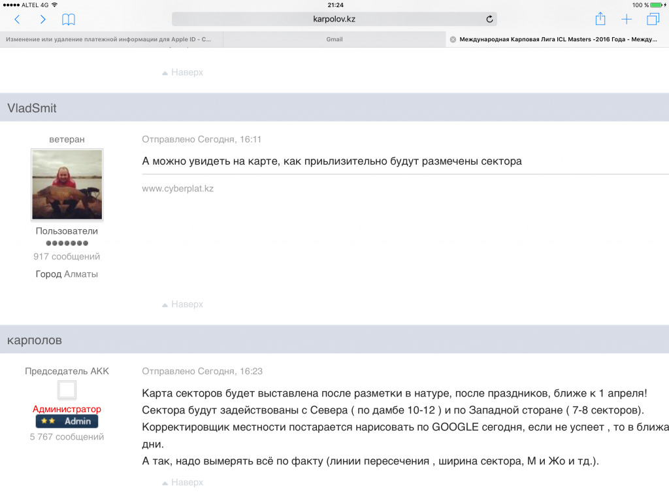The width and height of the screenshot is (669, 501).
Task: Tap the Safari back arrow
Action: coord(17,20)
